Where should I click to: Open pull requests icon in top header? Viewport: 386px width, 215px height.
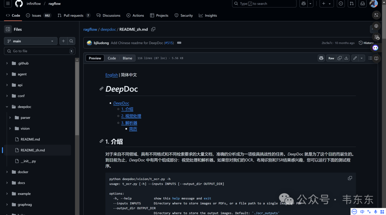352,4
